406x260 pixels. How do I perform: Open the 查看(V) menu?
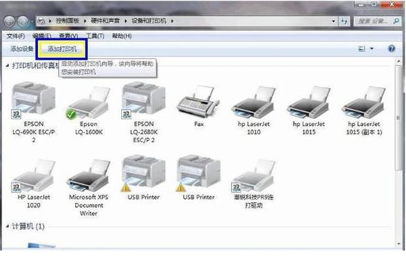click(68, 36)
